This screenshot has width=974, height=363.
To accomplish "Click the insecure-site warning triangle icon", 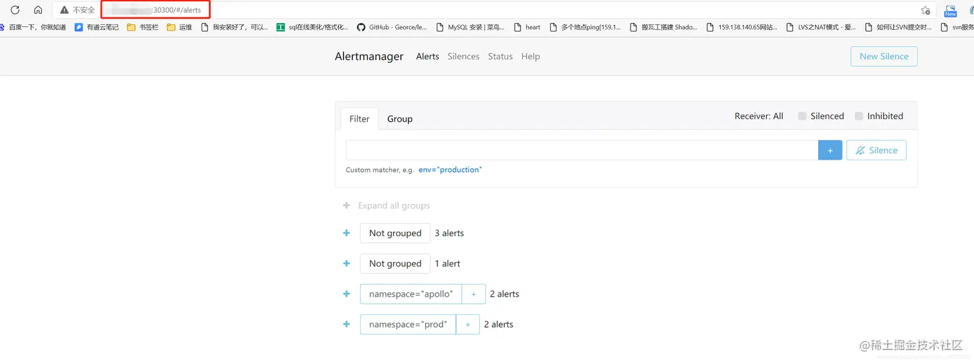I will 64,10.
